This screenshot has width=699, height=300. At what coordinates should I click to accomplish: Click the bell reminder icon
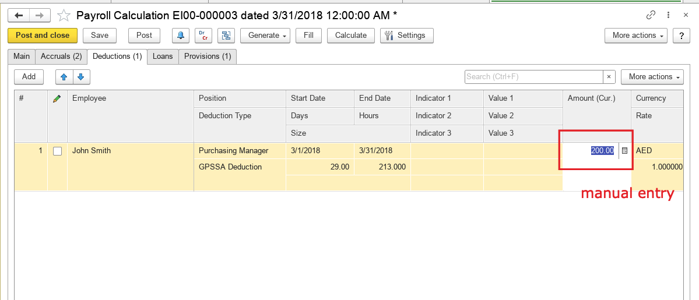[181, 36]
